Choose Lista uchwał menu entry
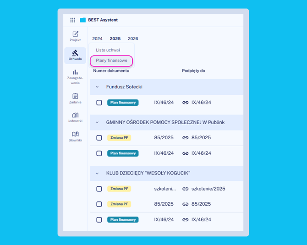Image resolution: width=307 pixels, height=245 pixels. point(108,50)
